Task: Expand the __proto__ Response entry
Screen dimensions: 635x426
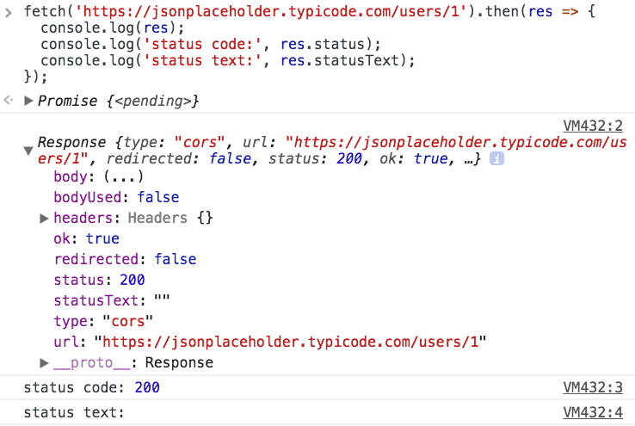Action: coord(45,362)
